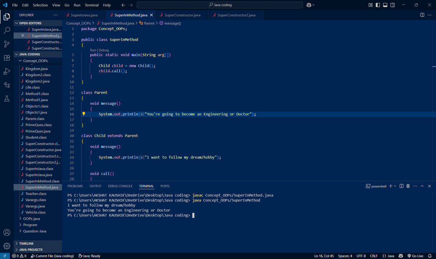
Task: Click the Split Editor Right icon
Action: 422,15
